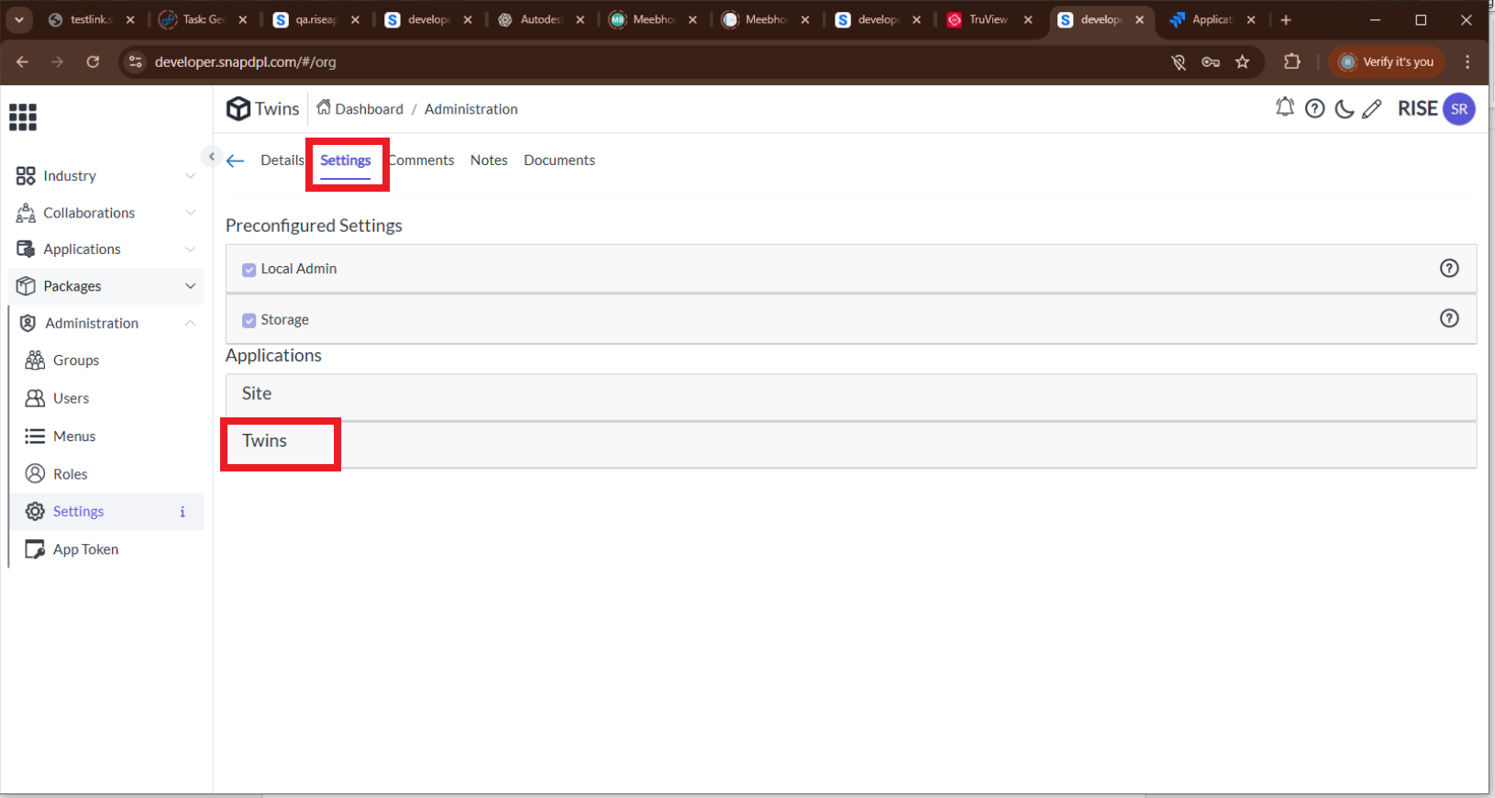The image size is (1495, 798).
Task: Collapse the sidebar with the chevron button
Action: (x=212, y=156)
